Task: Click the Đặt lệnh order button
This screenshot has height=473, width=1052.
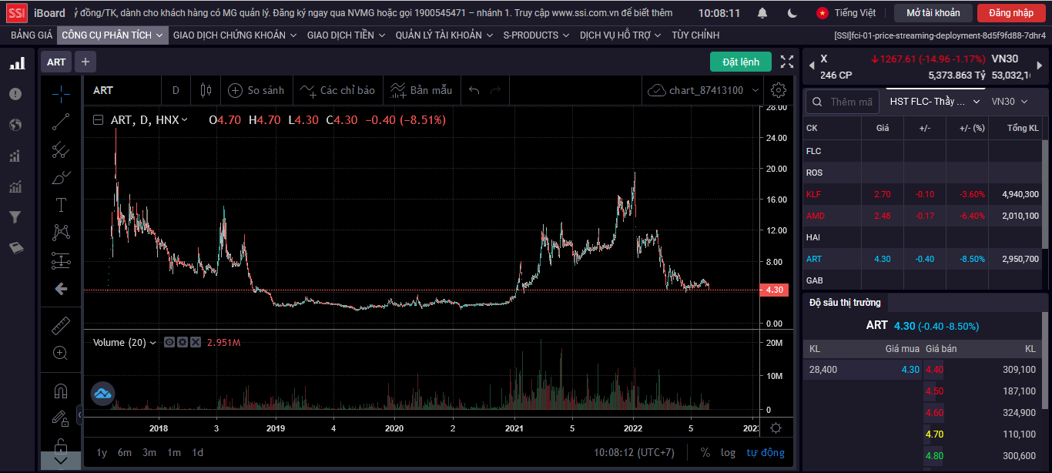Action: [741, 62]
